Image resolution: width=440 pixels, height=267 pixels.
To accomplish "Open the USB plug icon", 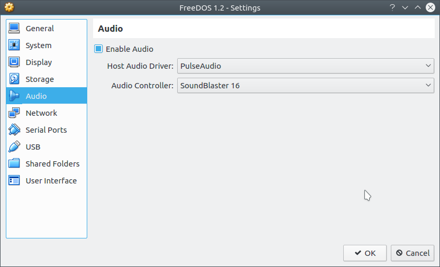I will (x=14, y=146).
